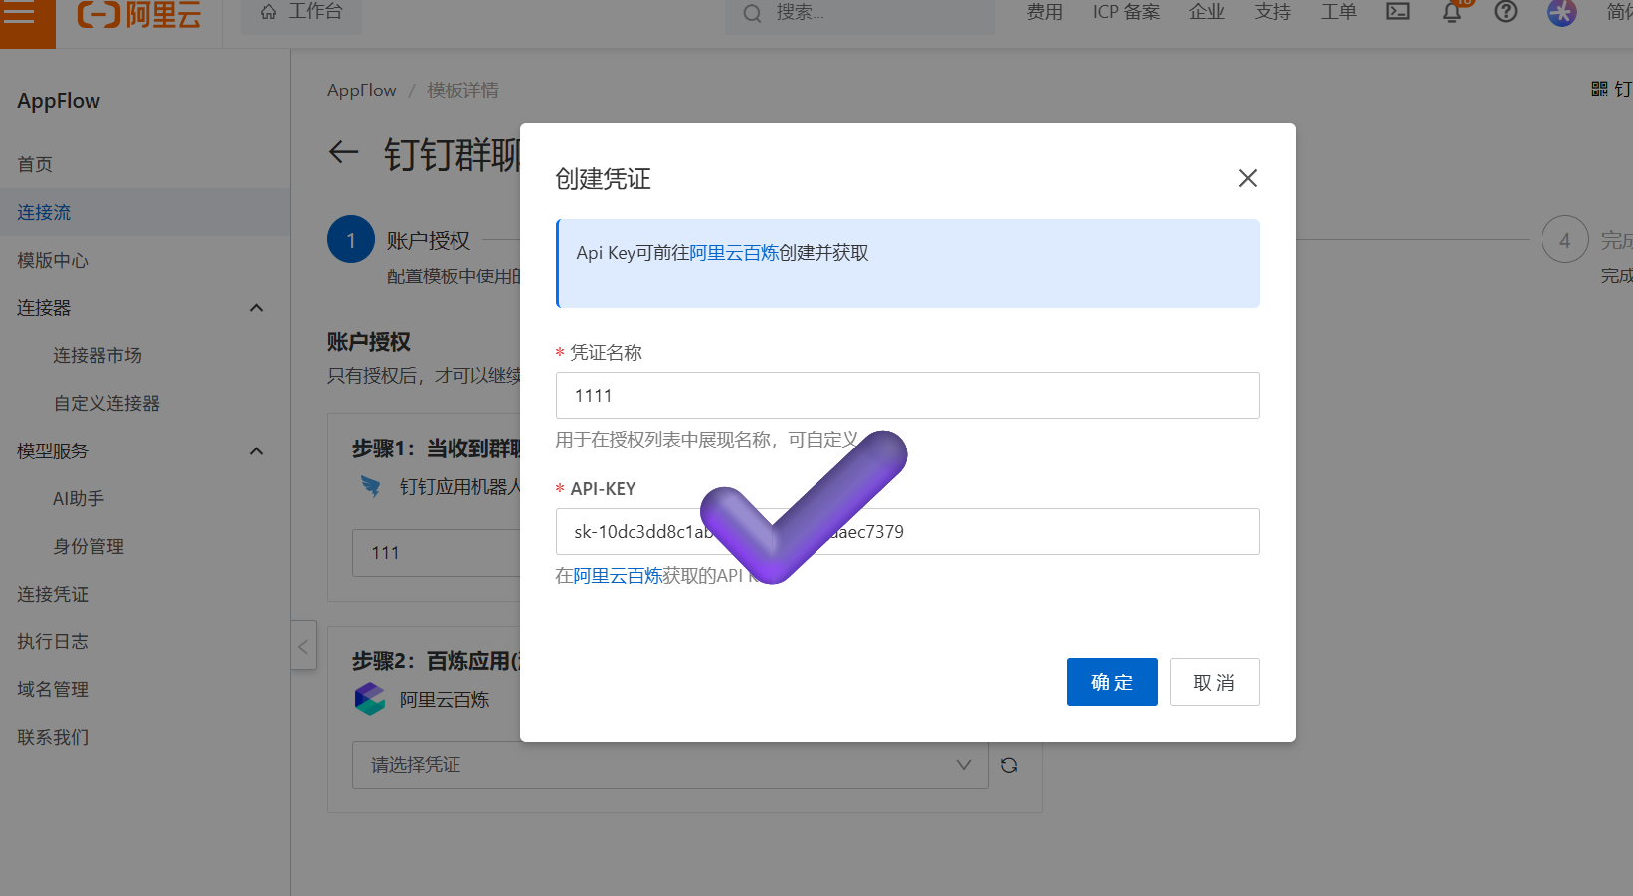Collapse the 连接器 sidebar group
The width and height of the screenshot is (1633, 896).
[256, 308]
